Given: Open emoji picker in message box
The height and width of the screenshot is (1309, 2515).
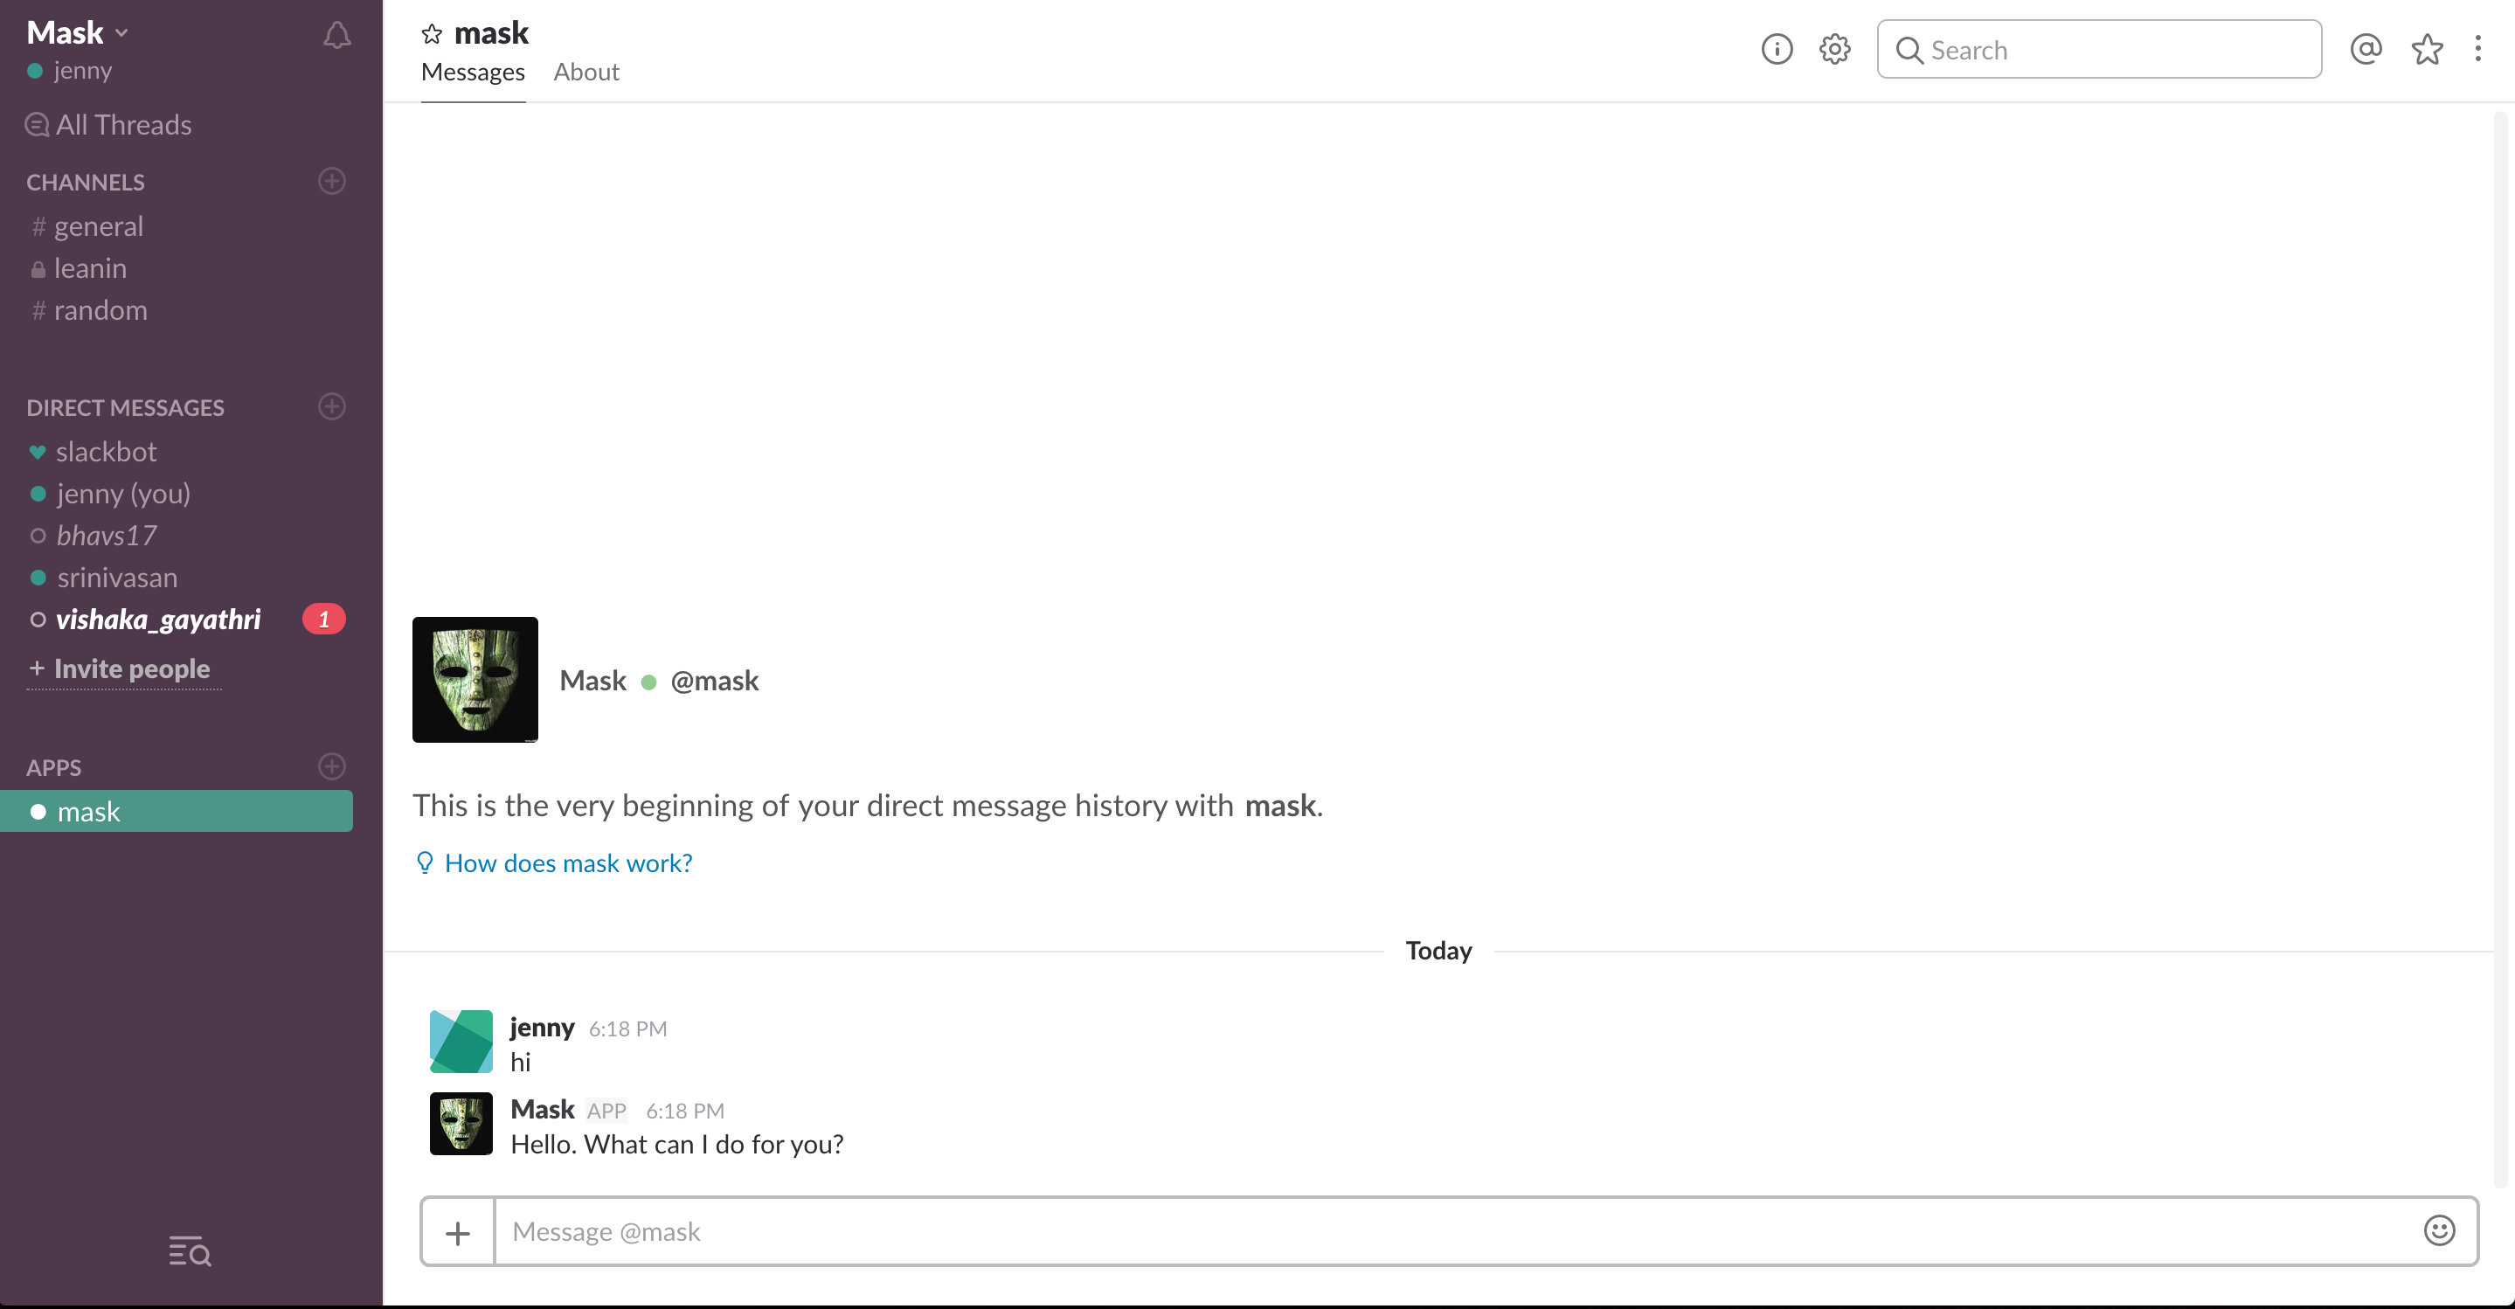Looking at the screenshot, I should tap(2439, 1231).
